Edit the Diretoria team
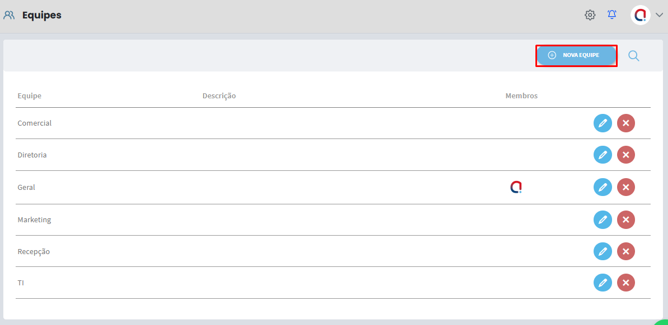668x325 pixels. point(603,155)
